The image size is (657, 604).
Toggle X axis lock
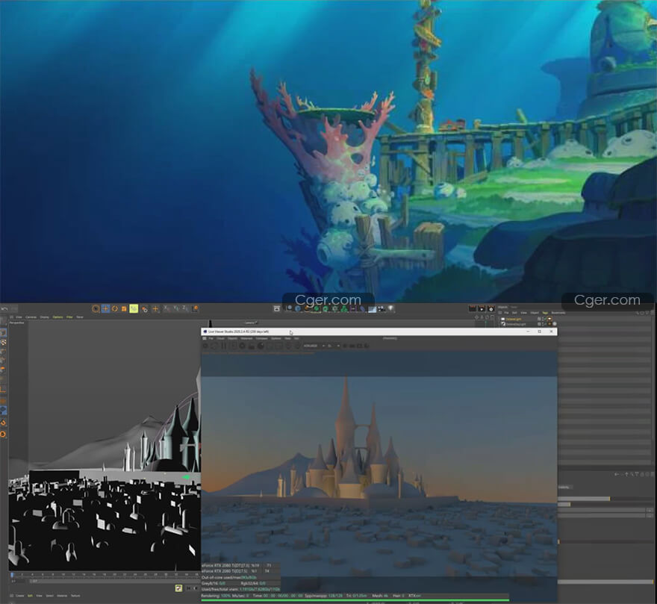(166, 309)
